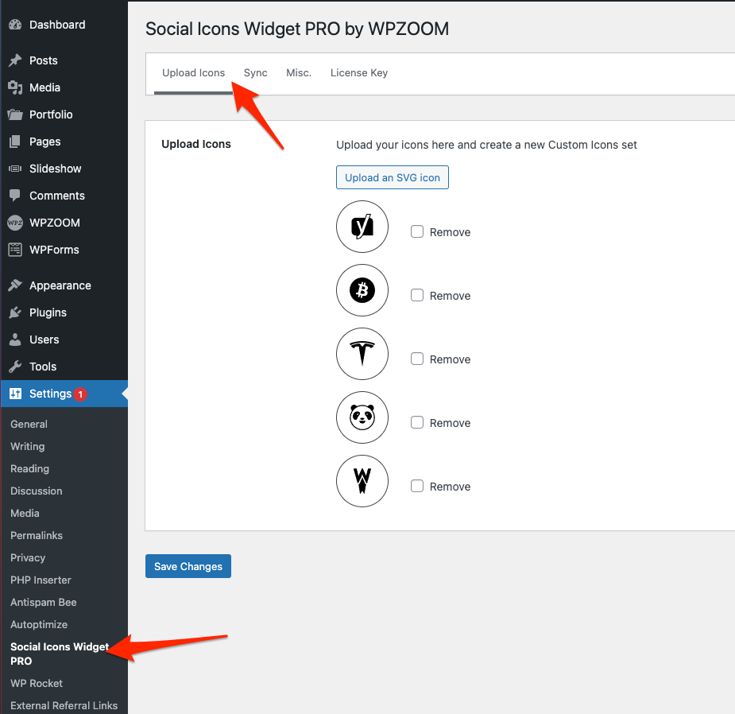This screenshot has height=714, width=735.
Task: Go to Permalinks settings
Action: click(37, 536)
